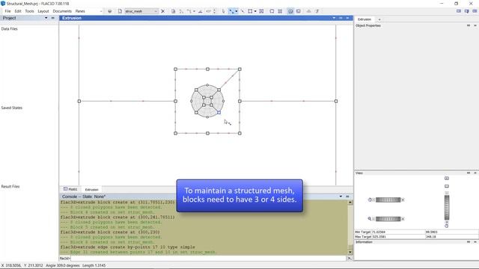The image size is (479, 269).
Task: Open the Extrusion pane title dropdown arrow
Action: [334, 18]
